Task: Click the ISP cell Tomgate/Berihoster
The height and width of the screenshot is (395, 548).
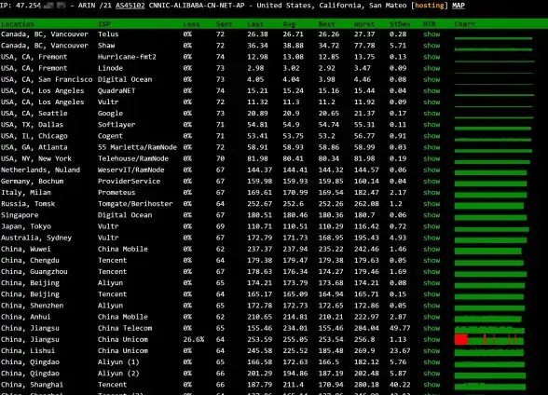Action: click(135, 204)
